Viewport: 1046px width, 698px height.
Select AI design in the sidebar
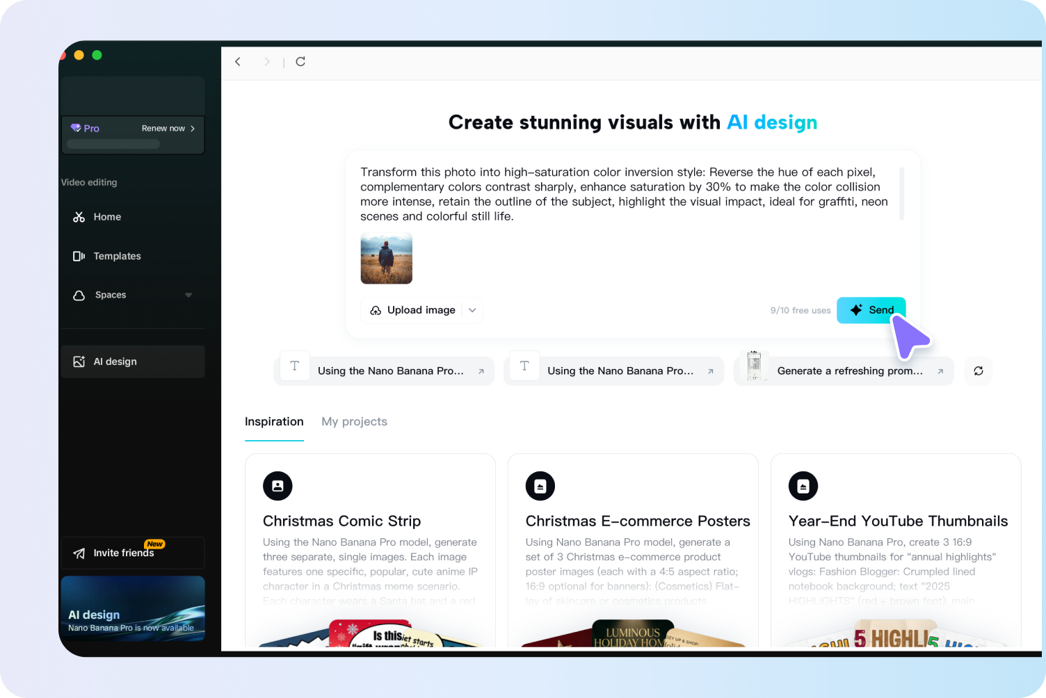(133, 362)
